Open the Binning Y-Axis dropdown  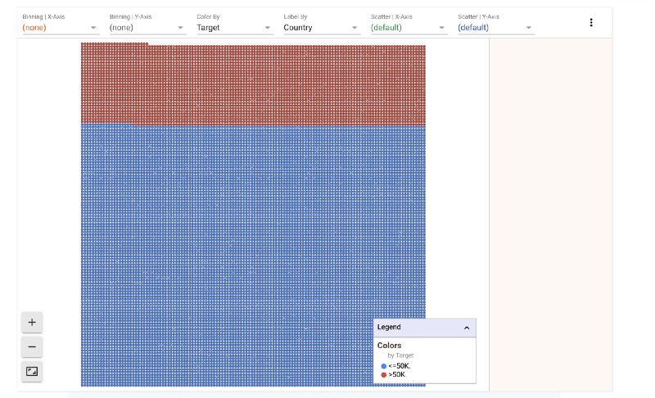(147, 28)
